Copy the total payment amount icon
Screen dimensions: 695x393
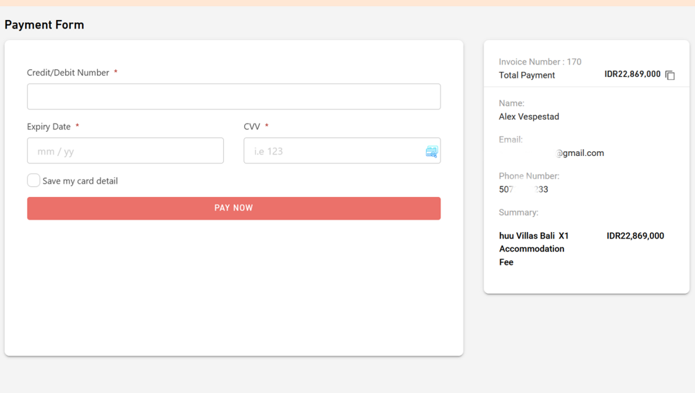[670, 75]
